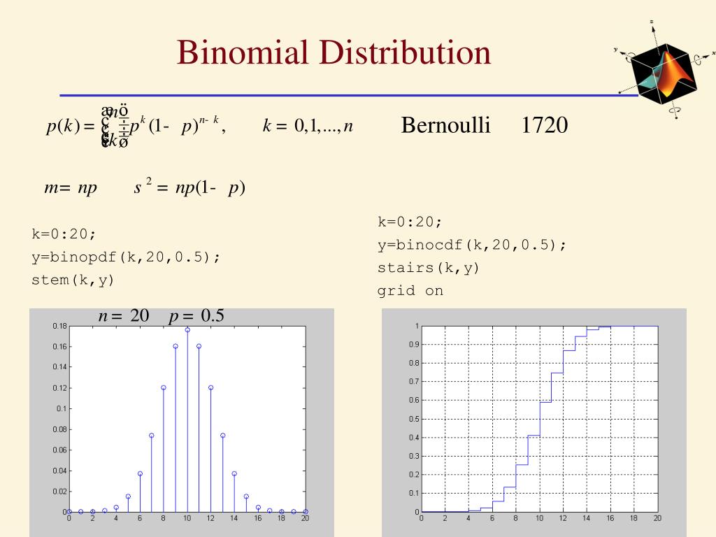Image resolution: width=716 pixels, height=537 pixels.
Task: Click 'k=0:20;' above the binocdf line
Action: coord(410,222)
